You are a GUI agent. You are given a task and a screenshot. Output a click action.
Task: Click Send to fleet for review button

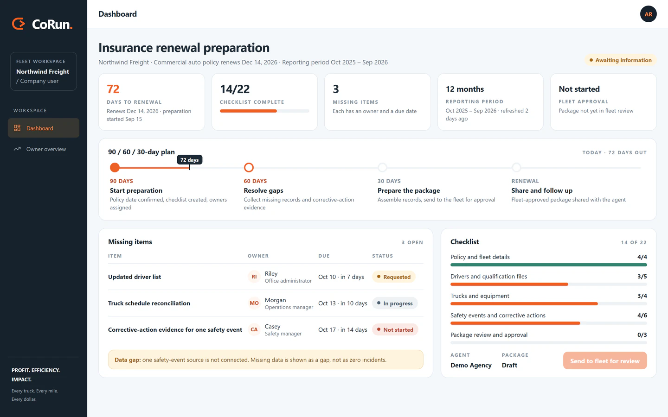(605, 361)
